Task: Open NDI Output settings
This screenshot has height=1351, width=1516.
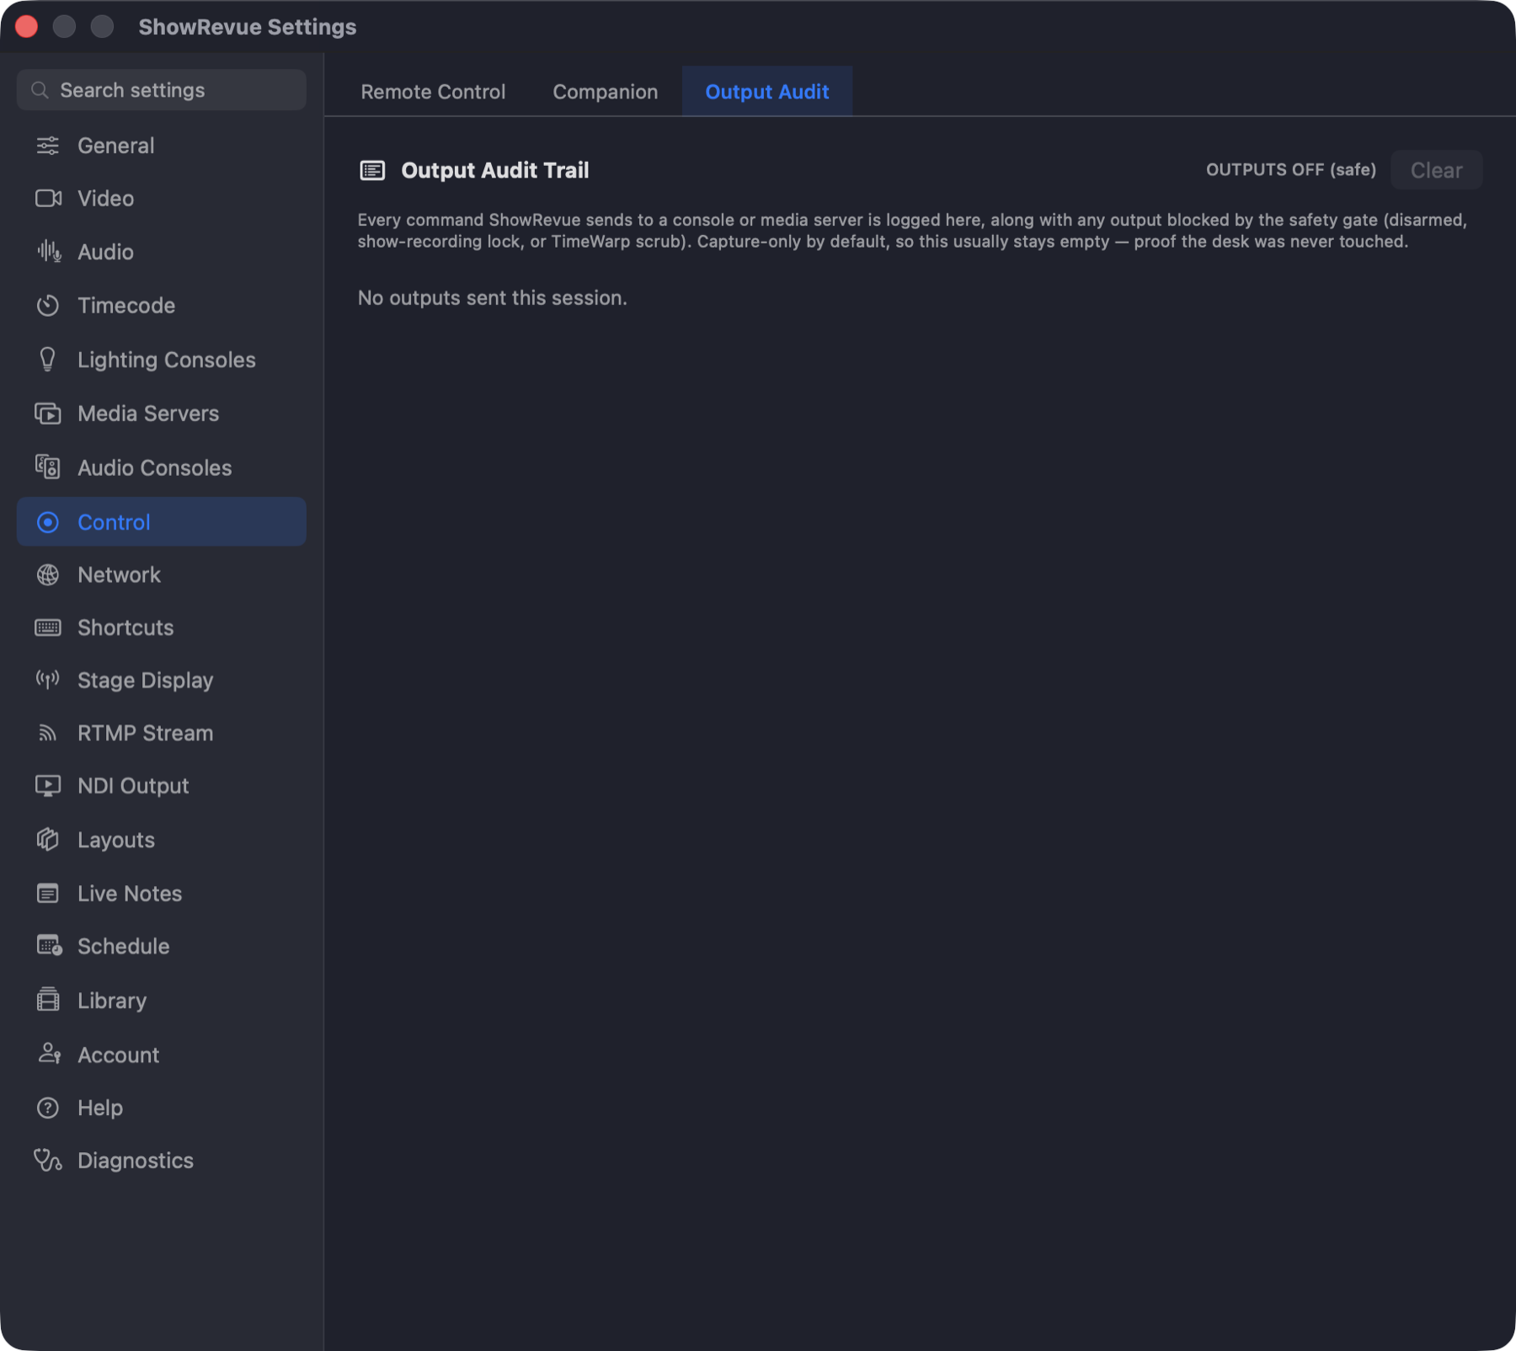Action: [161, 786]
